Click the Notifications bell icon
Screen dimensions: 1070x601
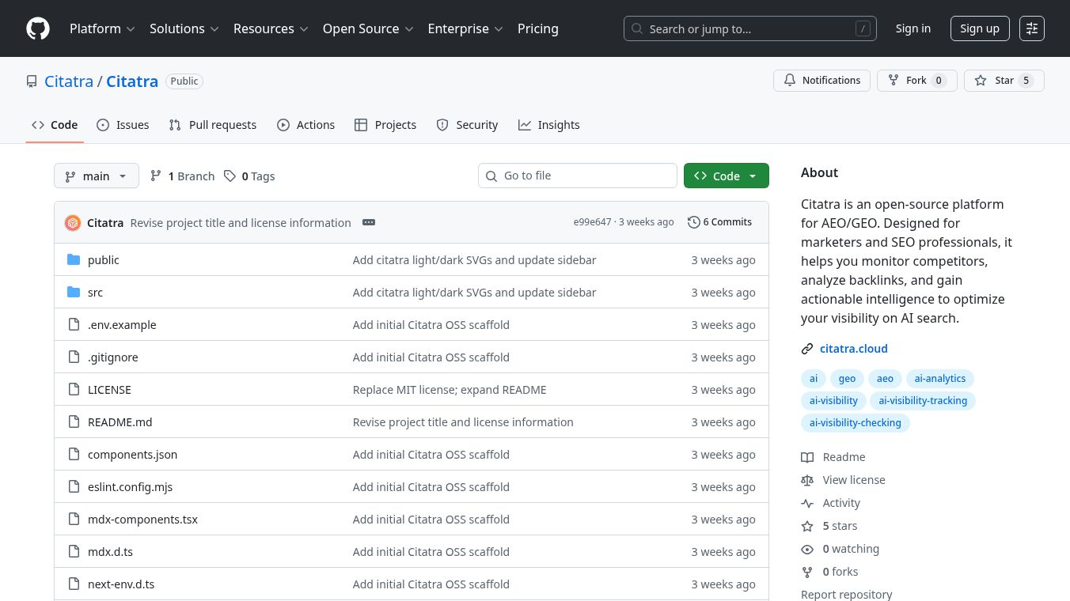click(x=790, y=81)
